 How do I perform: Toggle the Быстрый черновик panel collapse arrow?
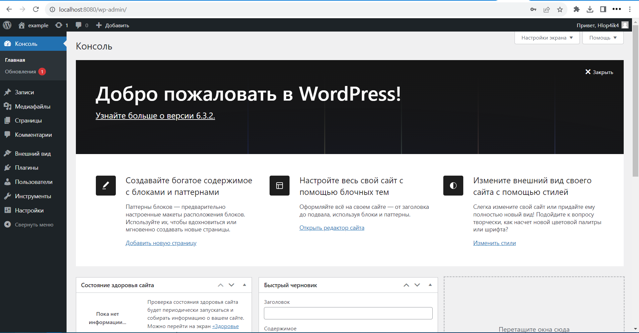coord(430,285)
